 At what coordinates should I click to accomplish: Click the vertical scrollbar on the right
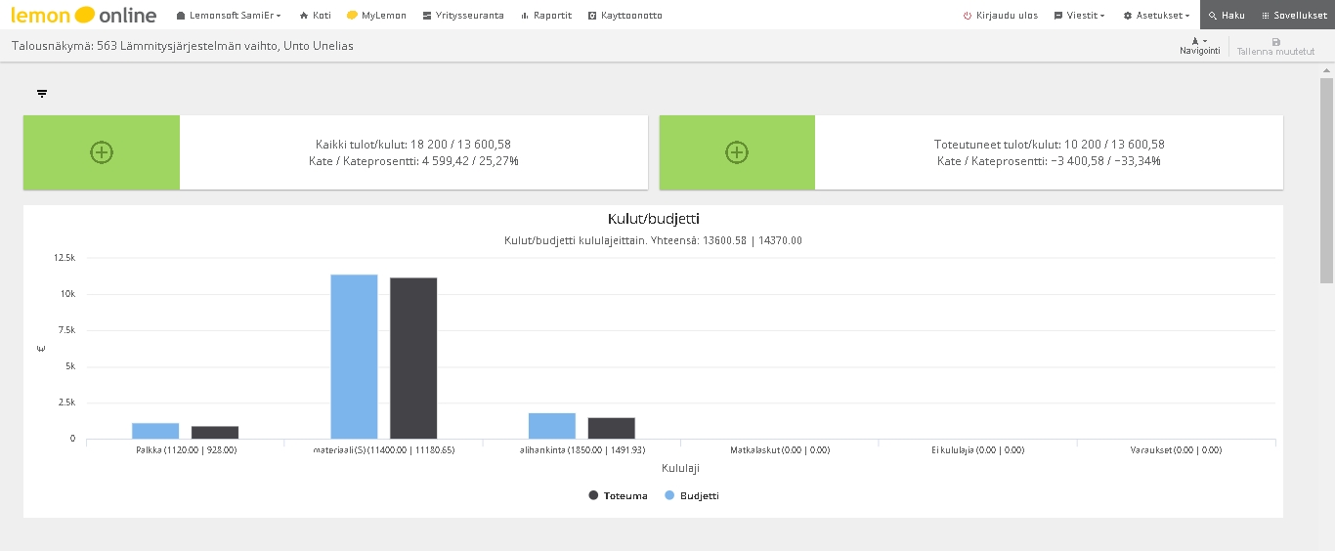[x=1326, y=166]
